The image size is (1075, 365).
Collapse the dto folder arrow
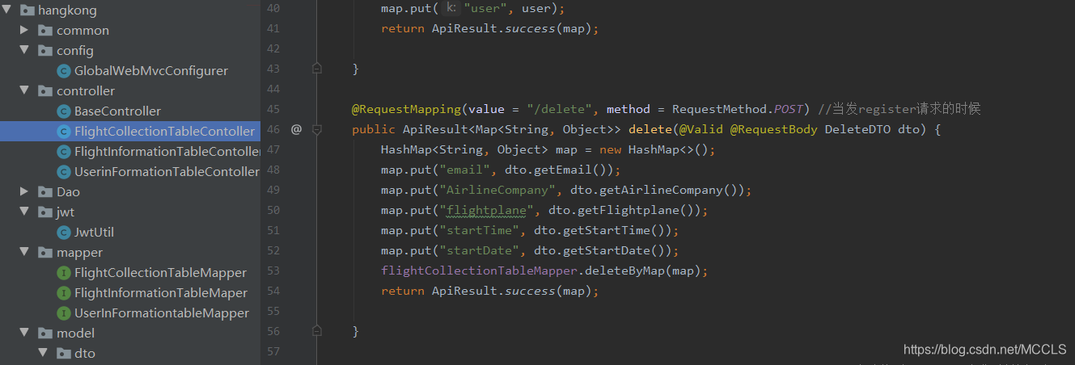tap(43, 353)
